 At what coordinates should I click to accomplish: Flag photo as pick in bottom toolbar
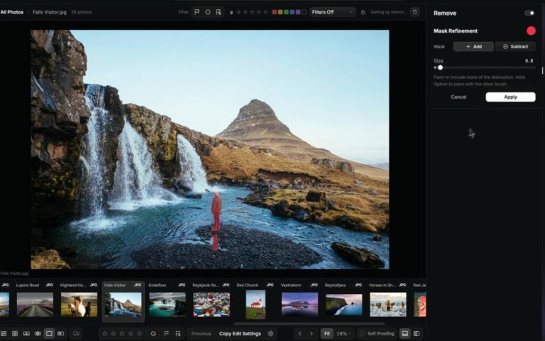click(166, 333)
